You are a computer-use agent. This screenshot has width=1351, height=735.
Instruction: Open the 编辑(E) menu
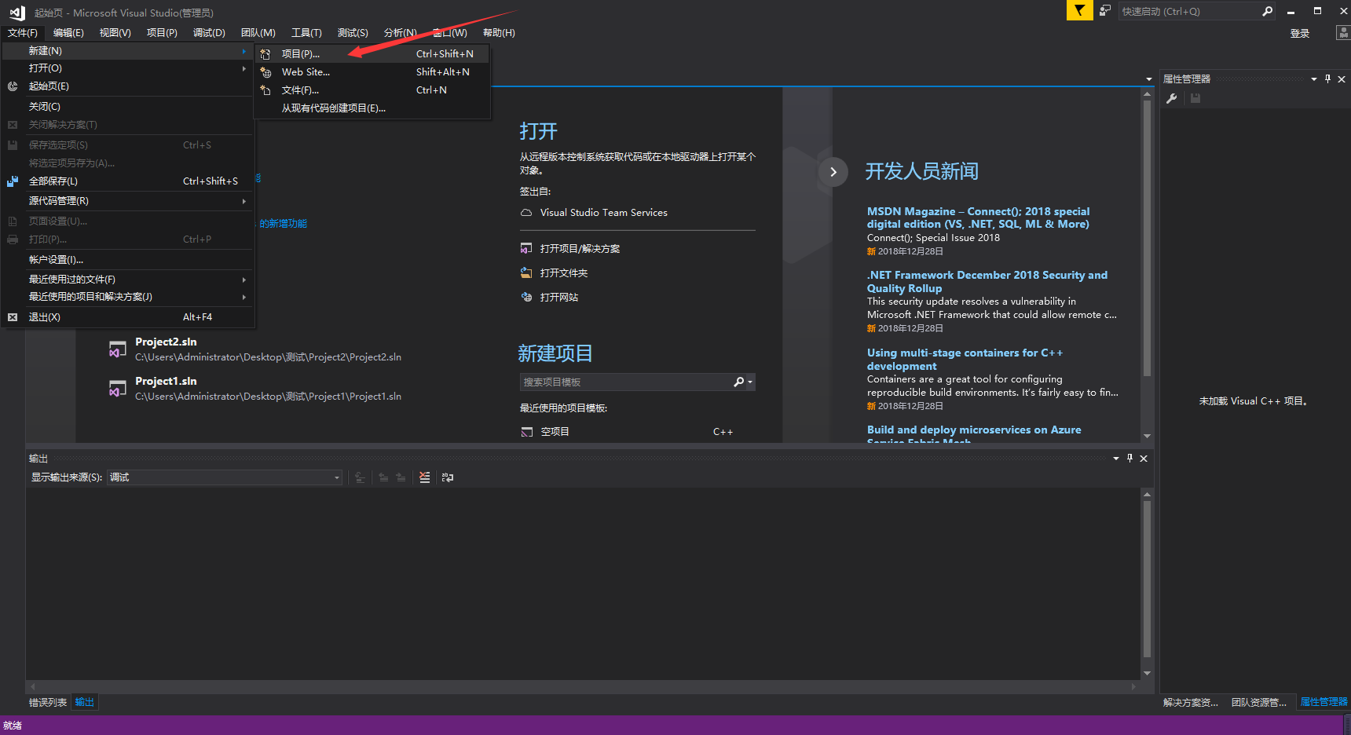click(68, 33)
